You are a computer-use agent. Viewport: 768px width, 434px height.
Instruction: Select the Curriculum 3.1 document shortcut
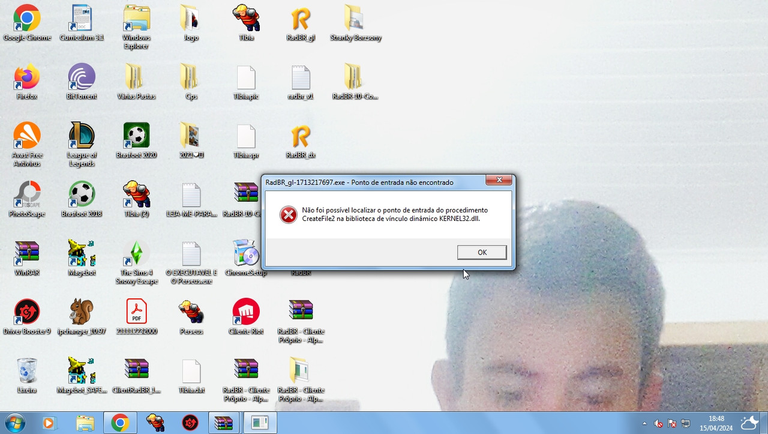coord(82,23)
